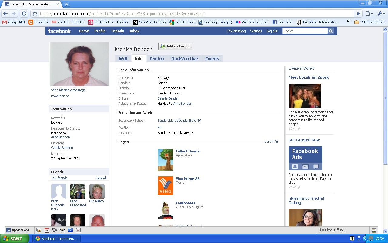Open the Summary (blogger) bookmark
Viewport: 388px width, 243px height.
tap(215, 22)
